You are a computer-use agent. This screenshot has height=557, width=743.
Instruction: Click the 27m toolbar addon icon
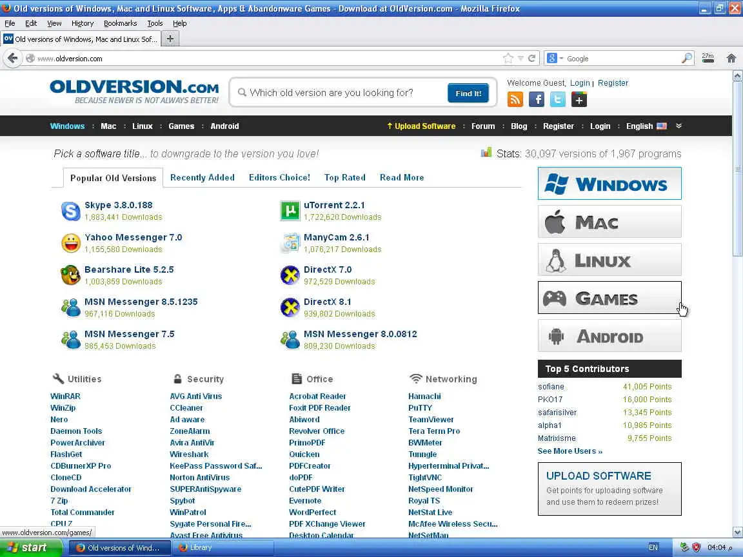tap(708, 58)
